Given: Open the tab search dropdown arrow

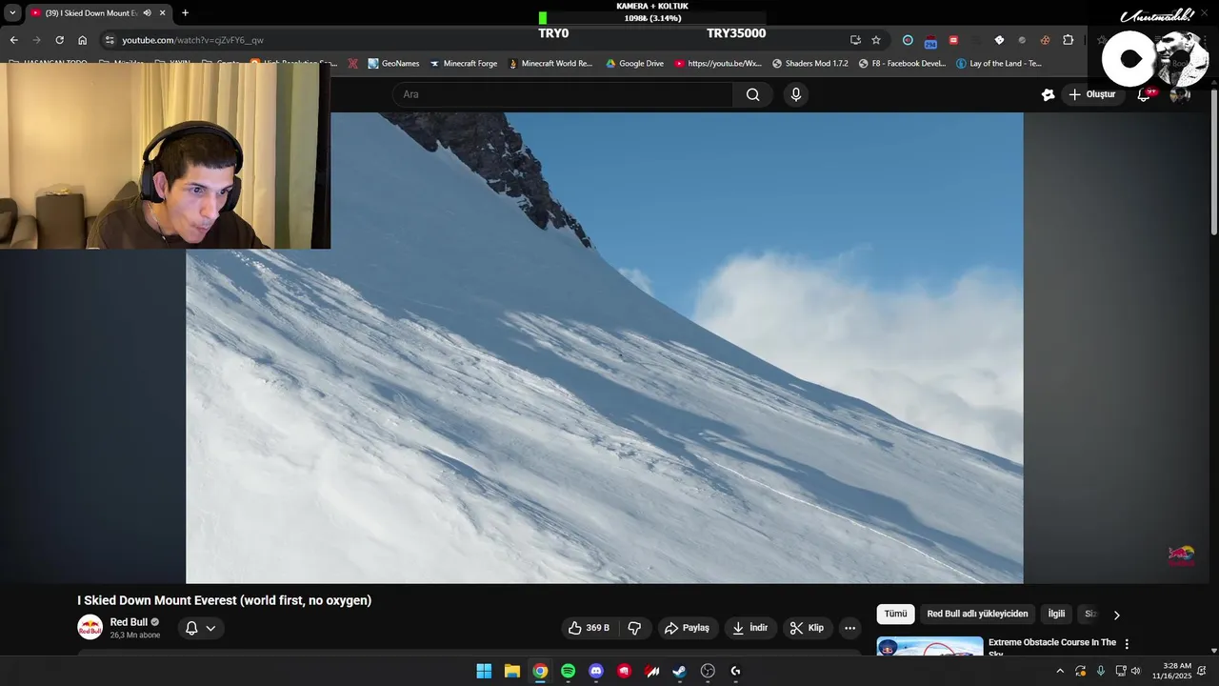Looking at the screenshot, I should [x=12, y=12].
